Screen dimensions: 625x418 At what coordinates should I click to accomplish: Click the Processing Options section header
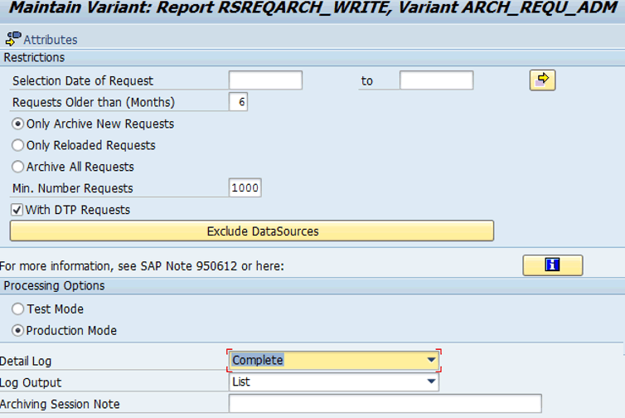pyautogui.click(x=55, y=285)
